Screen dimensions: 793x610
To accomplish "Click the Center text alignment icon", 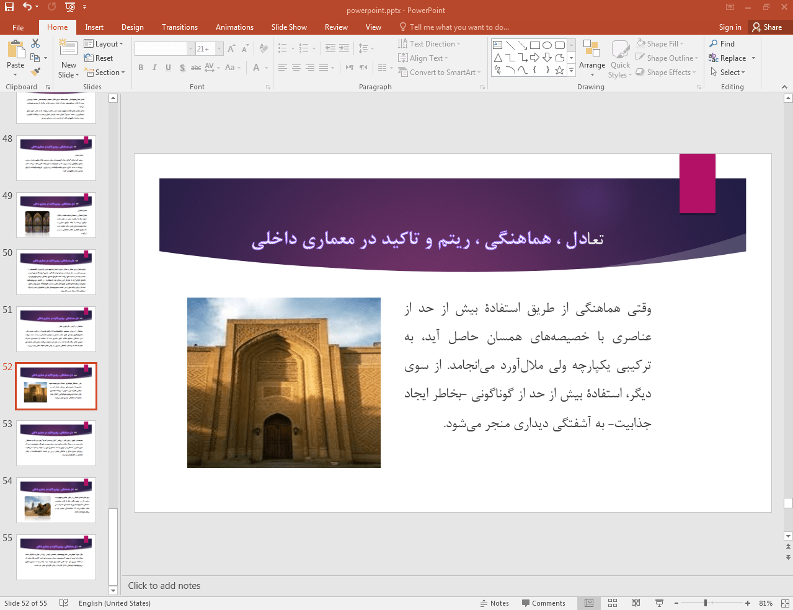I will tap(296, 68).
